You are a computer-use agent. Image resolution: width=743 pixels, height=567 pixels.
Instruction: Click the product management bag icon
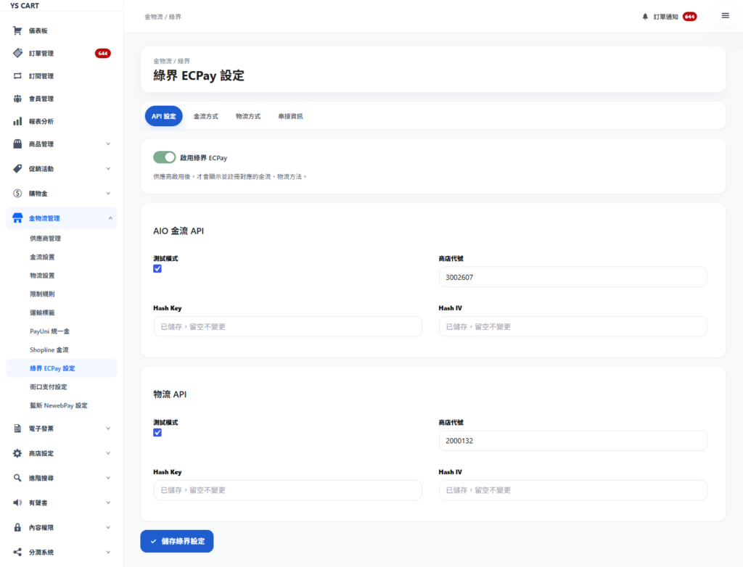pyautogui.click(x=17, y=144)
